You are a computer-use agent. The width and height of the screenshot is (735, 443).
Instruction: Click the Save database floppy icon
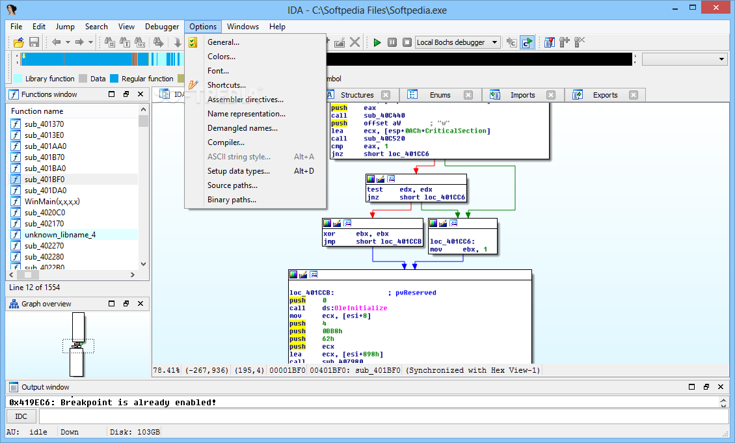coord(34,42)
